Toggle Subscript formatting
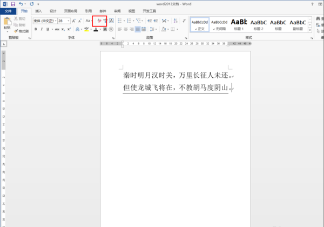The width and height of the screenshot is (324, 227). (x=63, y=29)
